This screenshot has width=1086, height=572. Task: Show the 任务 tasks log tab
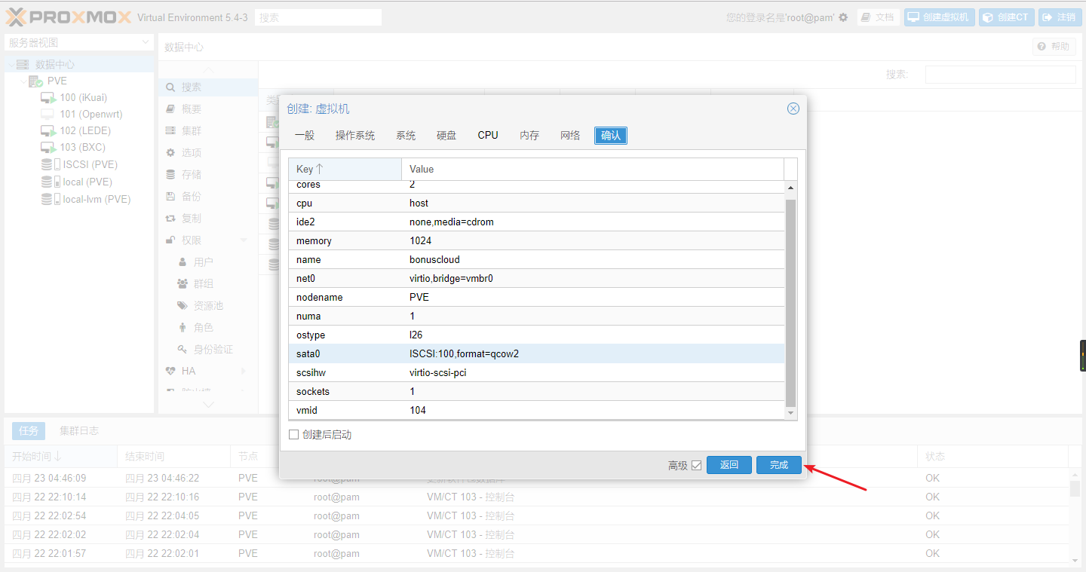(x=29, y=431)
